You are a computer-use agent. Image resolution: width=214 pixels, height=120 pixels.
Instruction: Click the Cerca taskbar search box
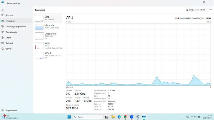pos(88,117)
